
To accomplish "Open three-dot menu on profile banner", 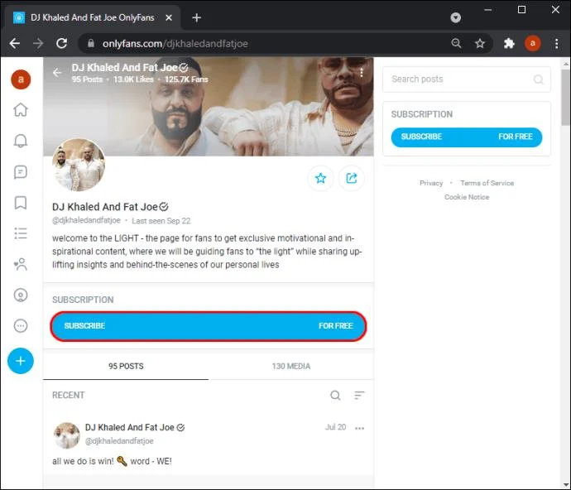I will 362,73.
